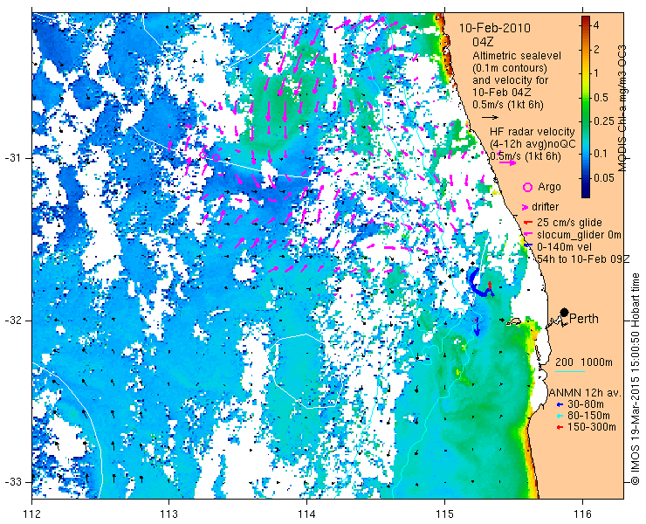
Task: Click the Argo circle symbol in the legend
Action: coord(527,187)
